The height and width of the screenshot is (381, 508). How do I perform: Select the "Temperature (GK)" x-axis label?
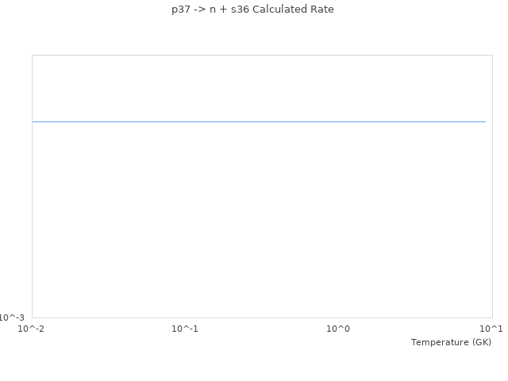451,342
